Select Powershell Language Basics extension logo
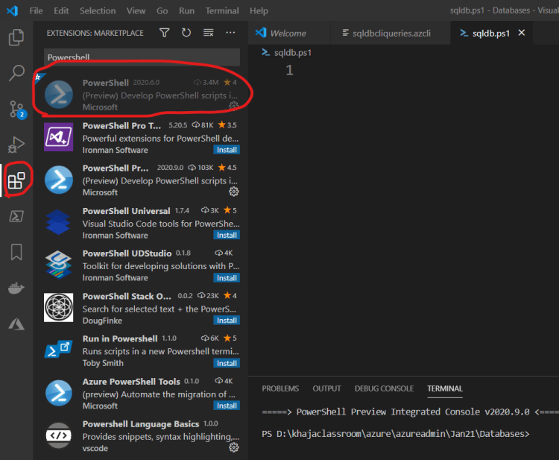Screen dimensions: 559x460 58,435
